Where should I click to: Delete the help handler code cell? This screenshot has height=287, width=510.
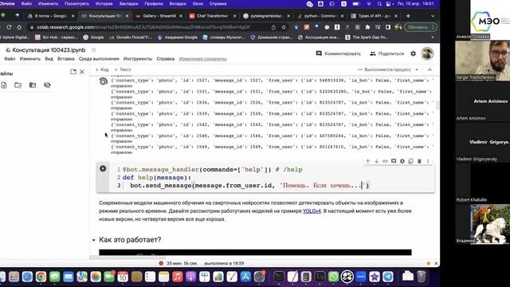coord(419,161)
